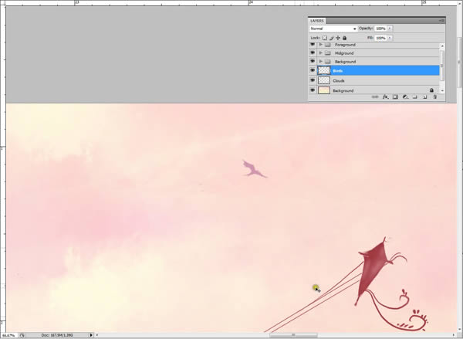Select the Background group name
Screen dimensions: 463x339
coord(345,62)
